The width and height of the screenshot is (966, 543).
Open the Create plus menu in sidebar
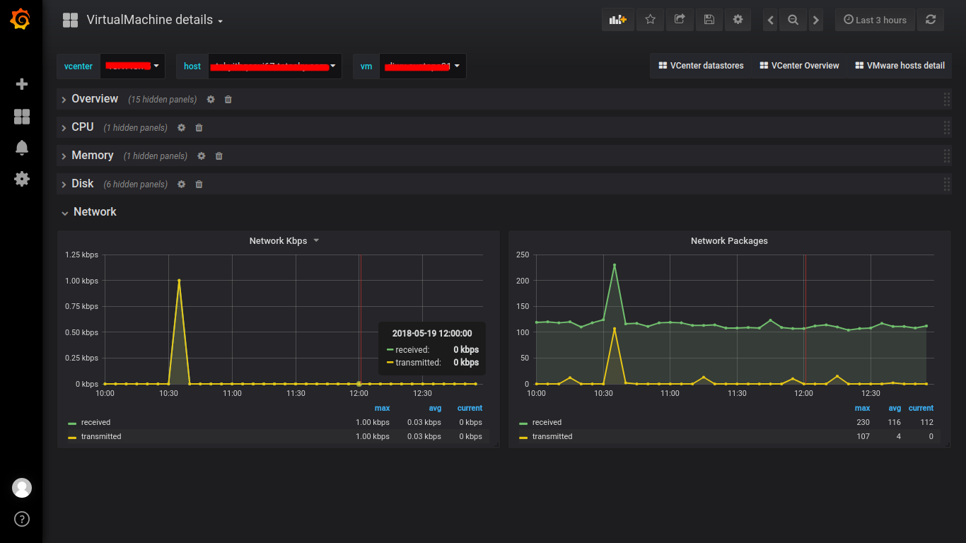(x=22, y=84)
